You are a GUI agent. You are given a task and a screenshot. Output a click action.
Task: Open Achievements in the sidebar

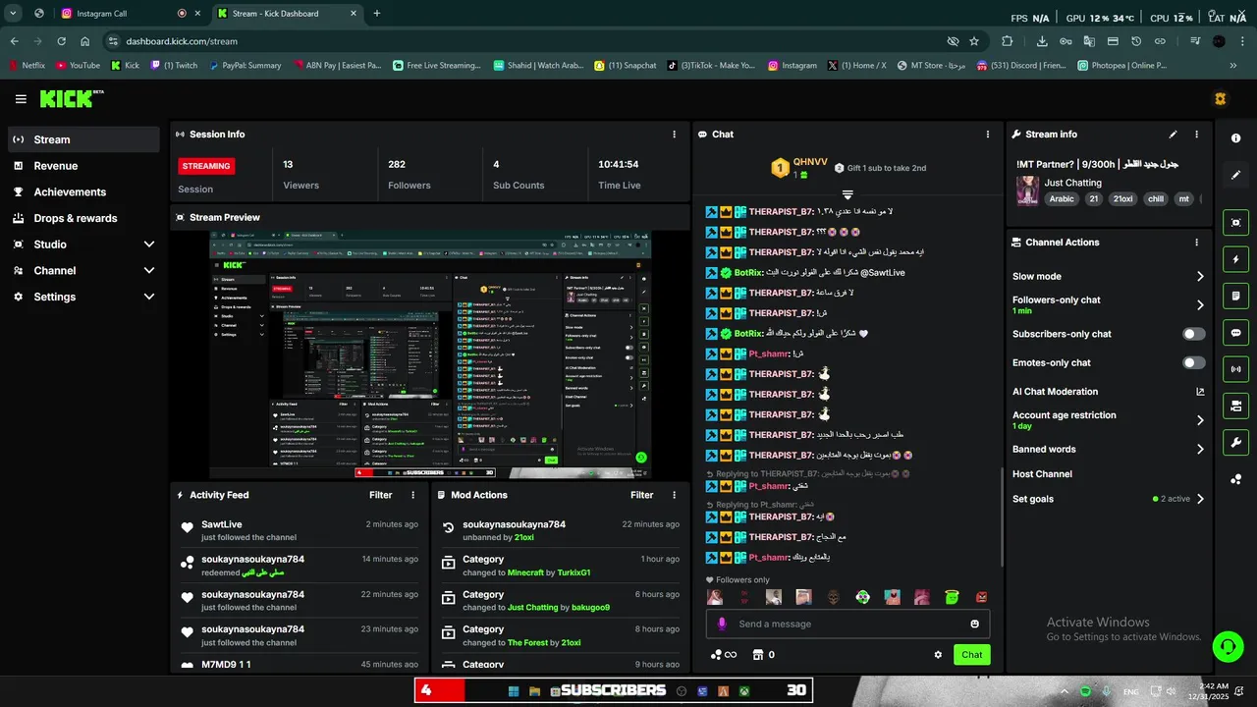tap(83, 192)
